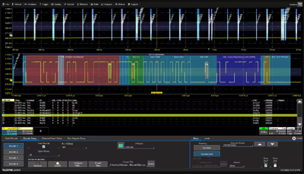Open the Measure action for decoder
The width and height of the screenshot is (304, 174).
click(37, 164)
